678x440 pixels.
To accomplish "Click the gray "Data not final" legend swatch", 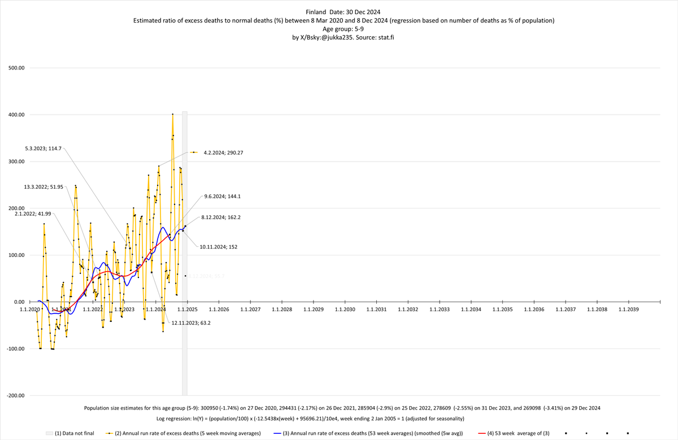I will click(49, 433).
